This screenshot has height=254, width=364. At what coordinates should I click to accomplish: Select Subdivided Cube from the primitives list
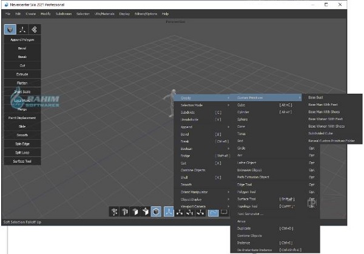[x=321, y=134]
